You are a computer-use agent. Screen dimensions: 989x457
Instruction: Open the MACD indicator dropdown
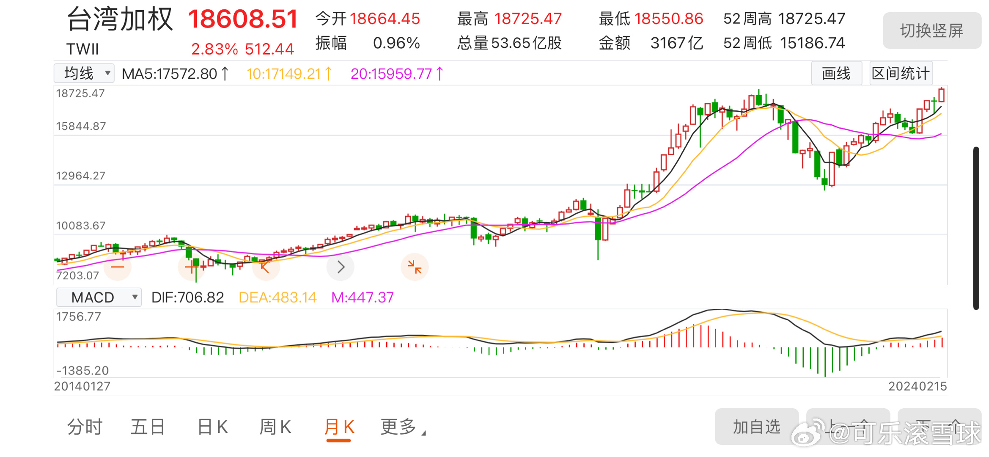coord(99,297)
